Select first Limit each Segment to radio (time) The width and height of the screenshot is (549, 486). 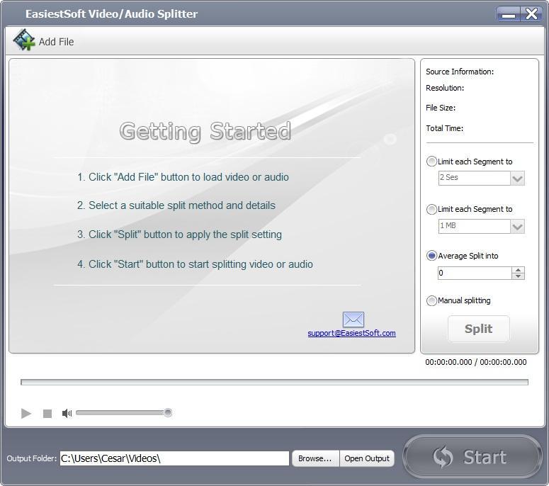pos(431,162)
